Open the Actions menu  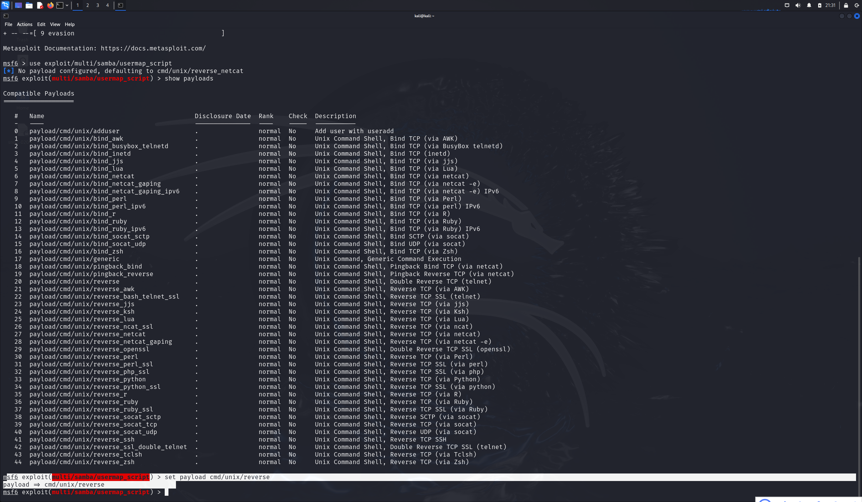tap(24, 24)
